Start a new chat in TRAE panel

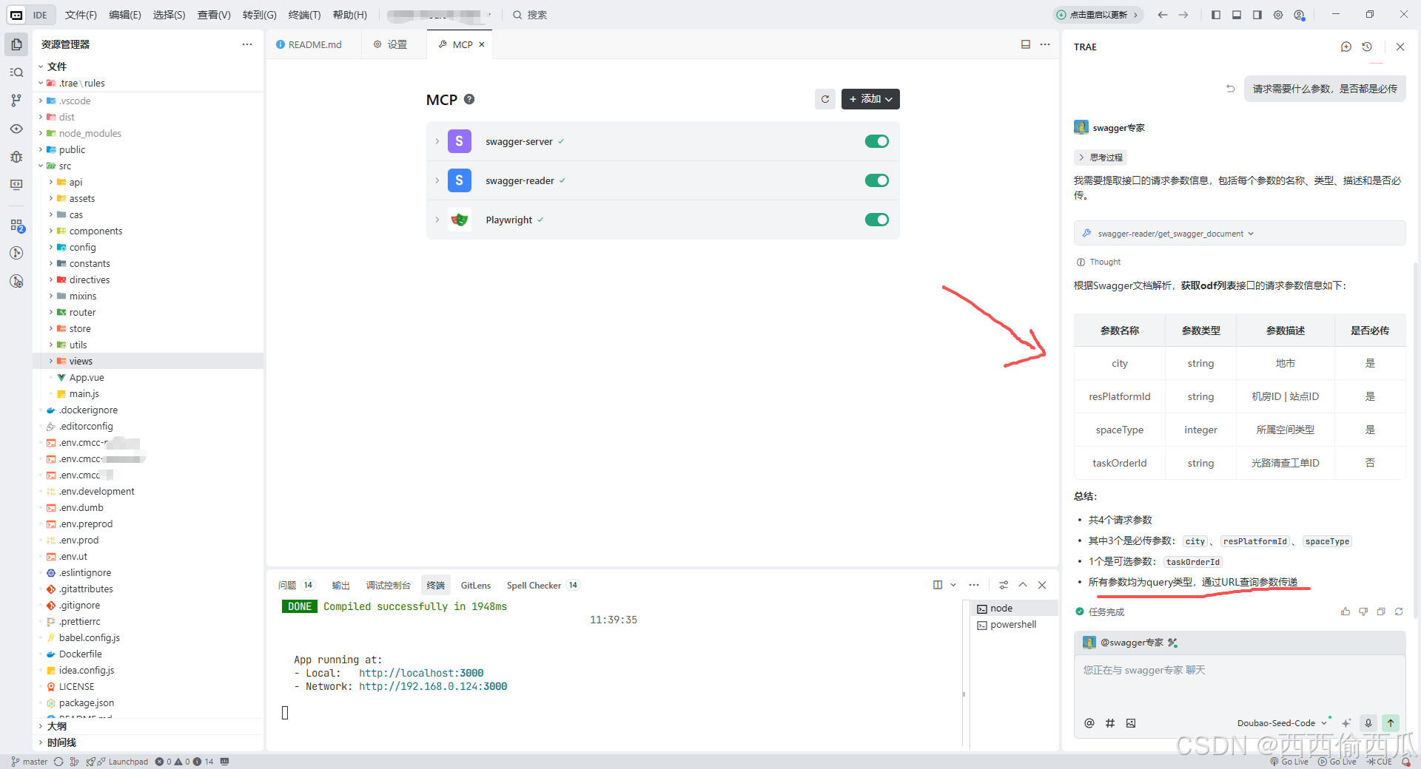pos(1346,47)
